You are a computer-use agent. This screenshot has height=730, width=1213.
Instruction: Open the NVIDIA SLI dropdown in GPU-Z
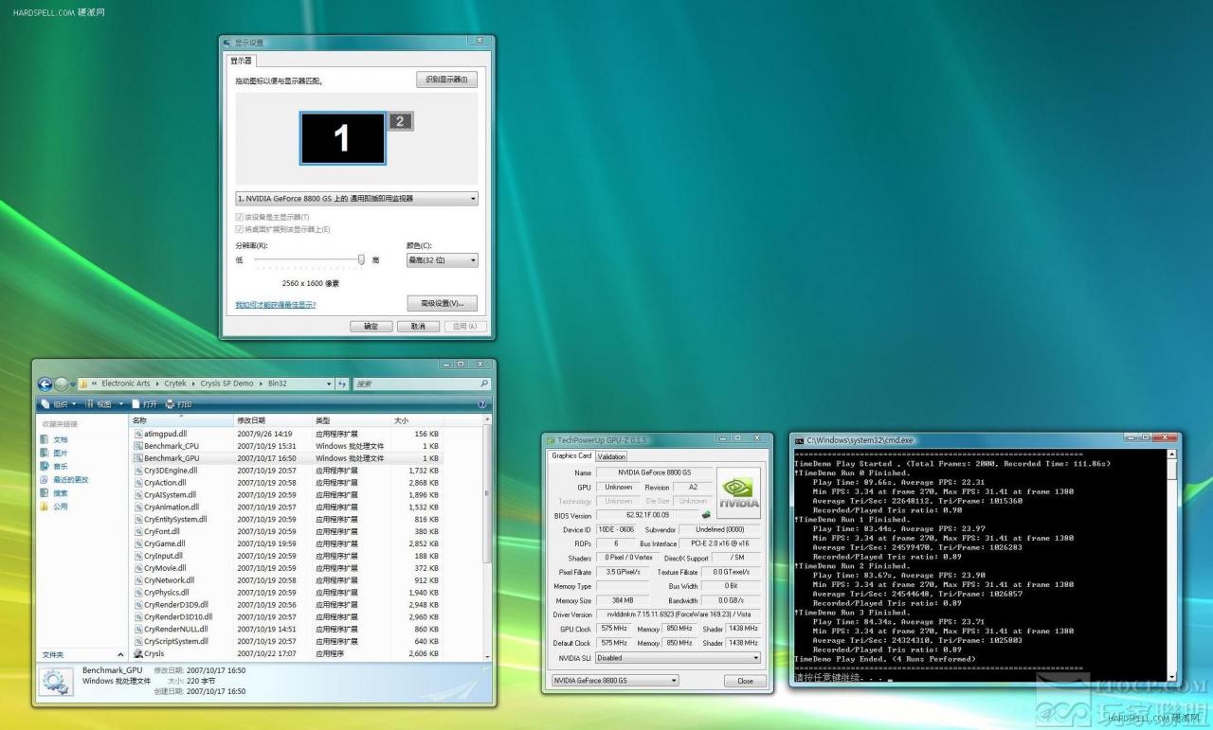tap(678, 657)
